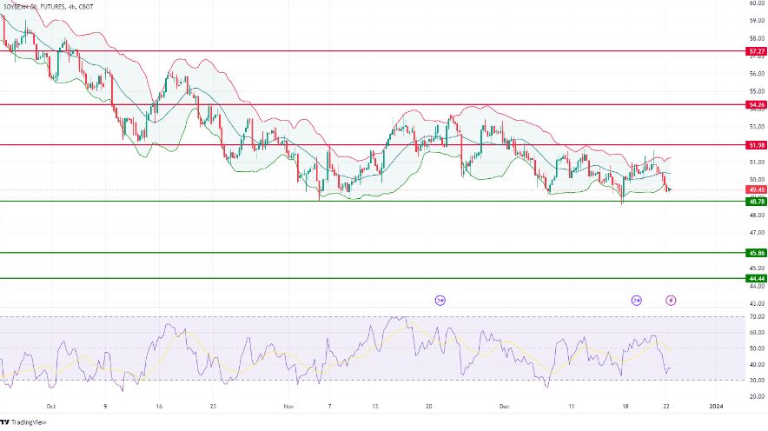Click the 2024 label on time axis
Viewport: 768px width, 431px height.
(717, 406)
